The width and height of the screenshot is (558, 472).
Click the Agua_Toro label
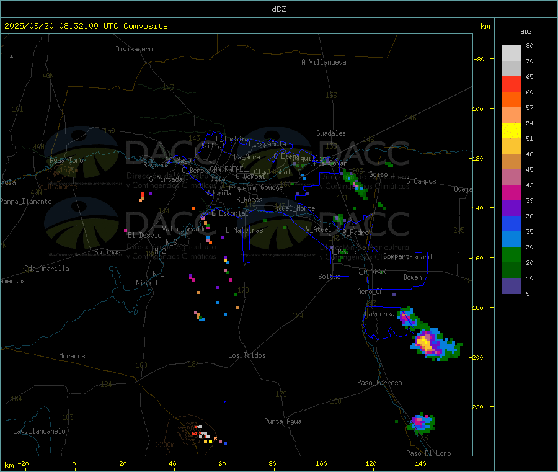pyautogui.click(x=66, y=160)
